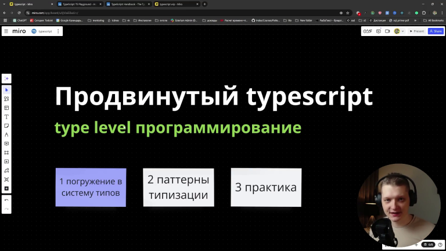Open mentoring bookmarks folder
Image resolution: width=446 pixels, height=251 pixels.
[96, 20]
